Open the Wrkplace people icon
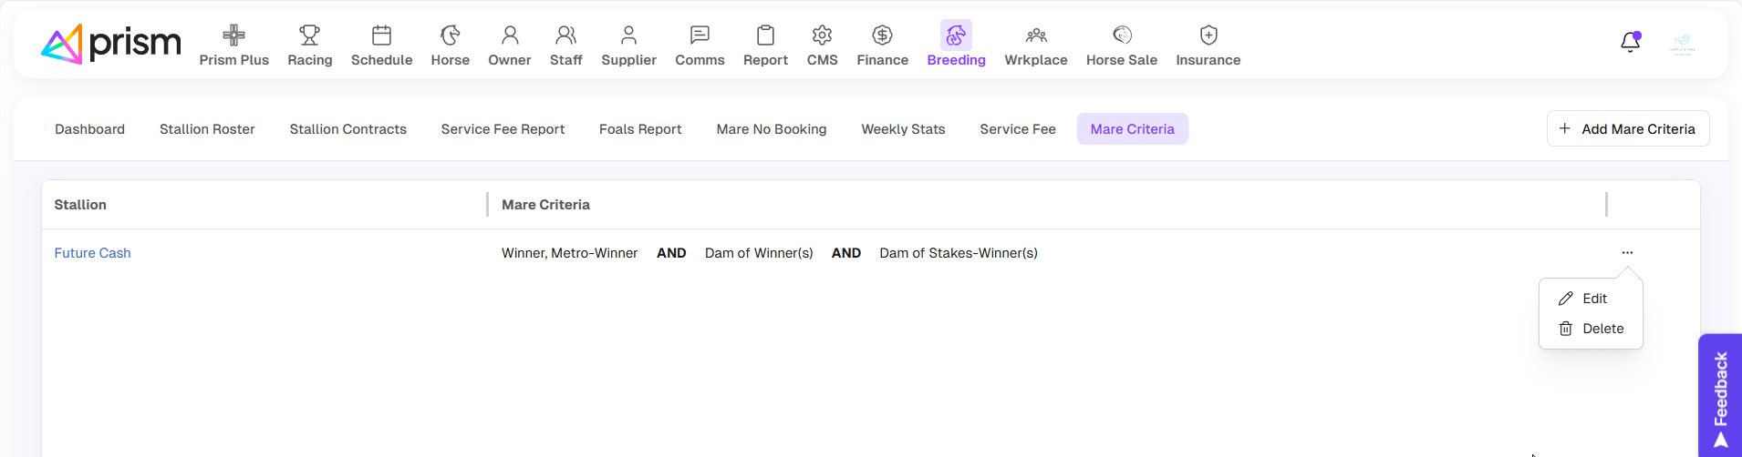Screen dimensions: 1742x457 click(x=1036, y=36)
